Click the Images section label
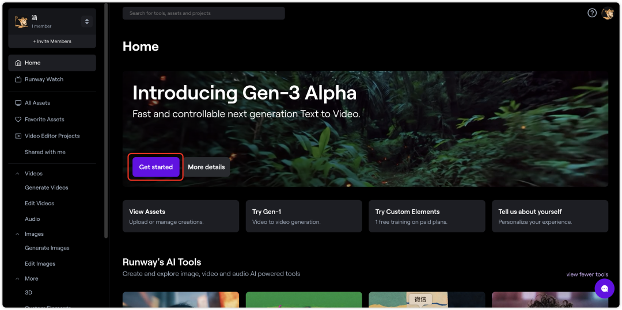 pyautogui.click(x=34, y=235)
